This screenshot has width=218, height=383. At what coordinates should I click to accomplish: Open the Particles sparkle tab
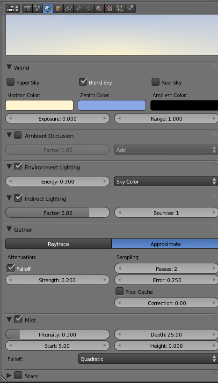tap(120, 8)
